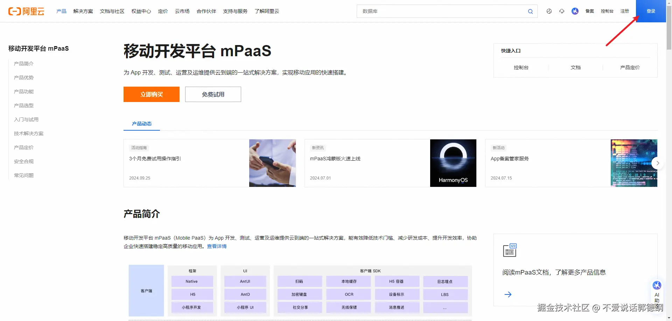Click the 注册 header link

(624, 11)
